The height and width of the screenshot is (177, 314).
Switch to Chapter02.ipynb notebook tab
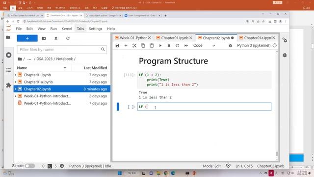click(x=216, y=38)
